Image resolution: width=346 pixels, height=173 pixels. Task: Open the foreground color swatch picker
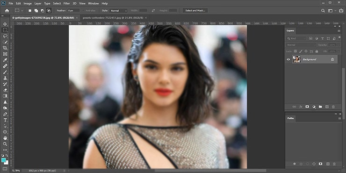(4, 160)
